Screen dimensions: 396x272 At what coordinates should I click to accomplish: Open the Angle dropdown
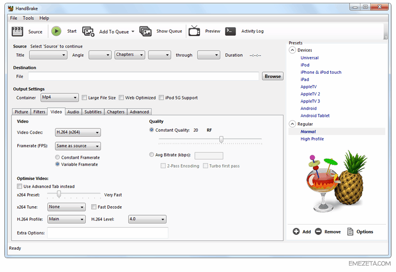[x=100, y=55]
